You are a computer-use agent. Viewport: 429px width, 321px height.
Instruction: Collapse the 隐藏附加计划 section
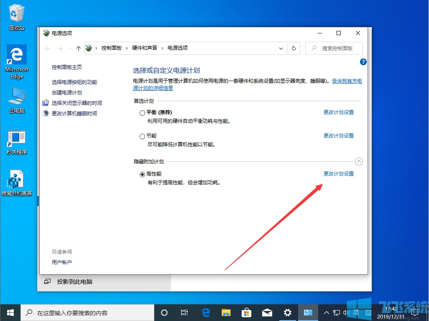(358, 161)
